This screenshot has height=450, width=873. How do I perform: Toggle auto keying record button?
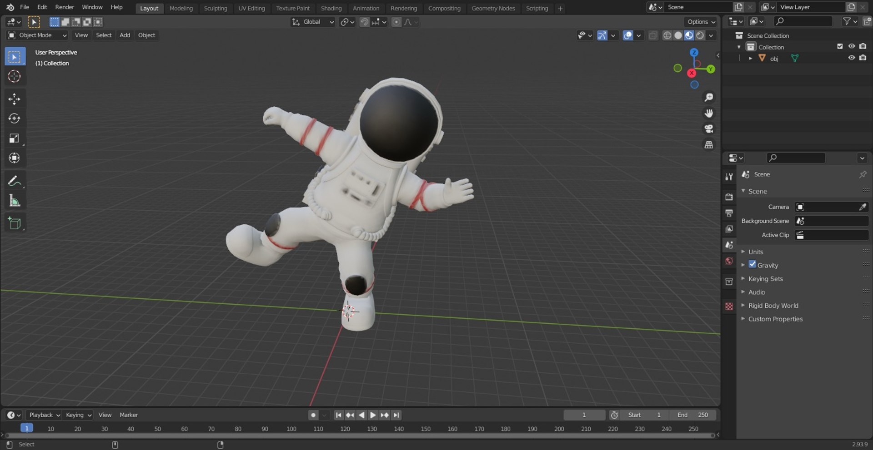point(313,415)
